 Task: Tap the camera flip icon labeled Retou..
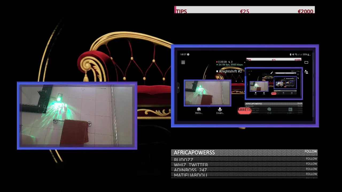199,109
